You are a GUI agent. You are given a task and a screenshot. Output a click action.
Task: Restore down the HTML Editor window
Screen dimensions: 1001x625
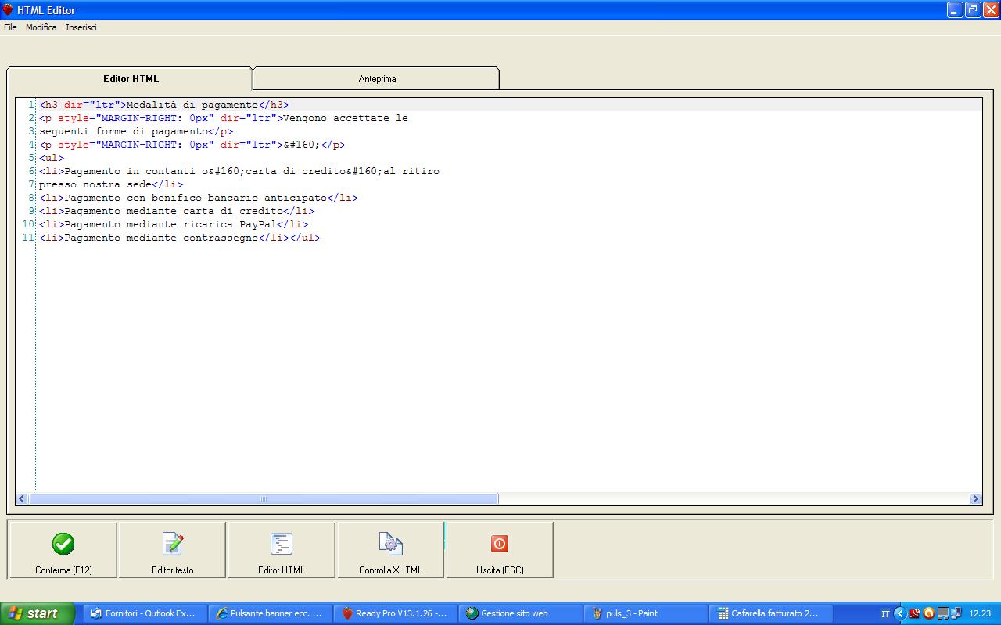point(973,10)
